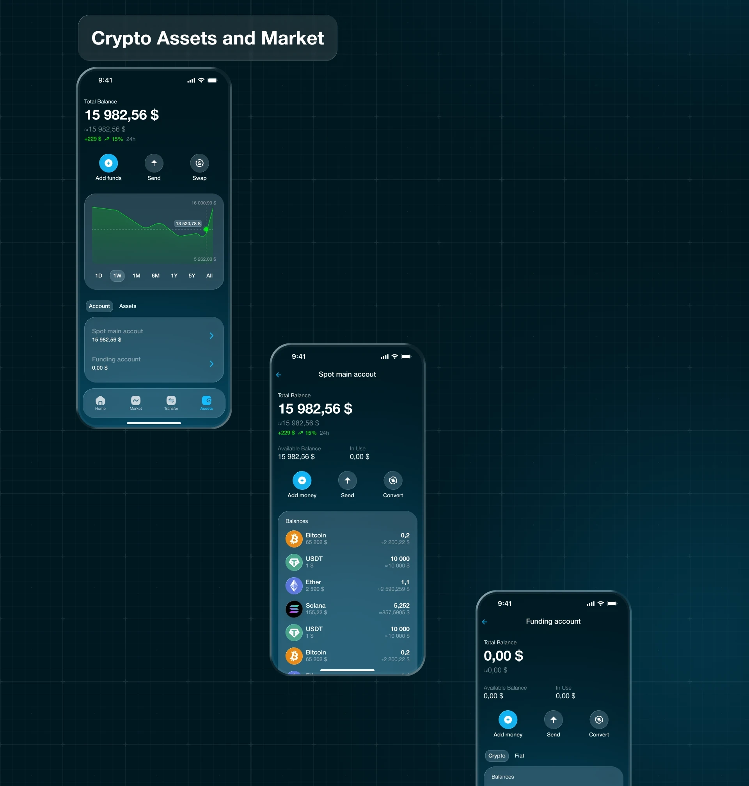Tap the Add funds plus icon
The image size is (749, 786).
coord(108,163)
